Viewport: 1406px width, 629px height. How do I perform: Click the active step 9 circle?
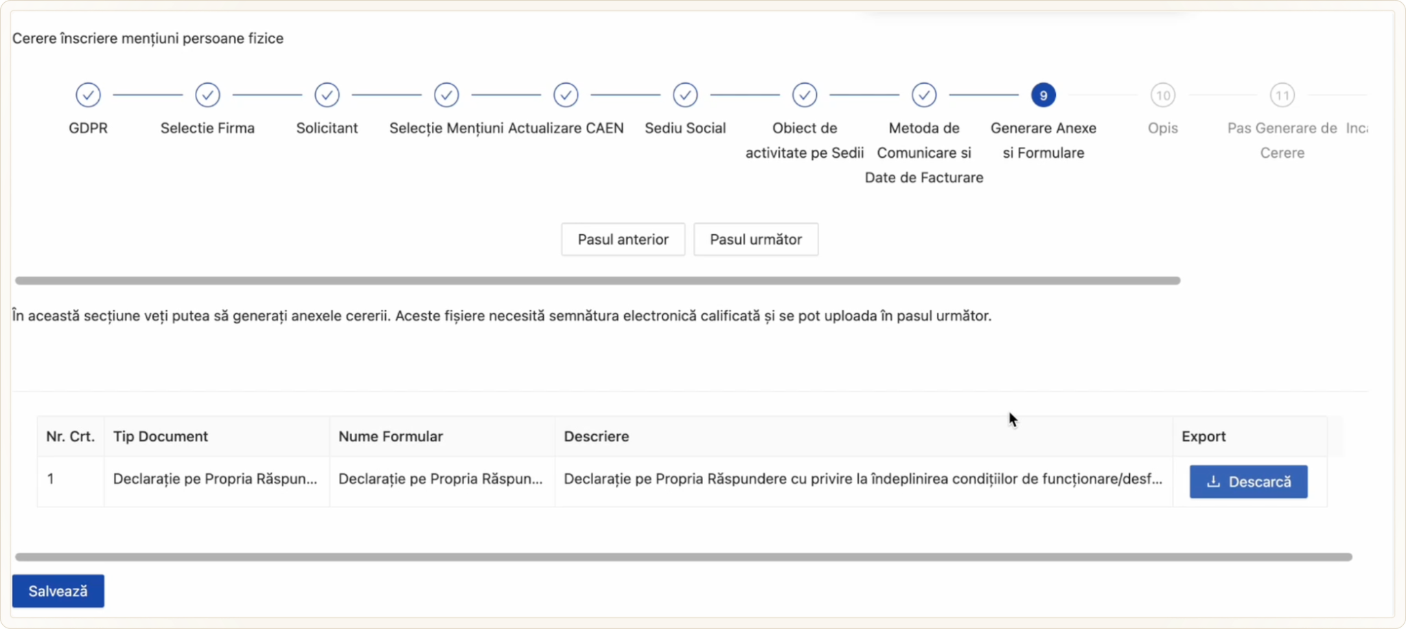click(1044, 95)
